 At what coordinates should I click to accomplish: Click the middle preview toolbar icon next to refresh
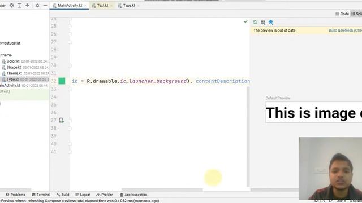coord(263,22)
